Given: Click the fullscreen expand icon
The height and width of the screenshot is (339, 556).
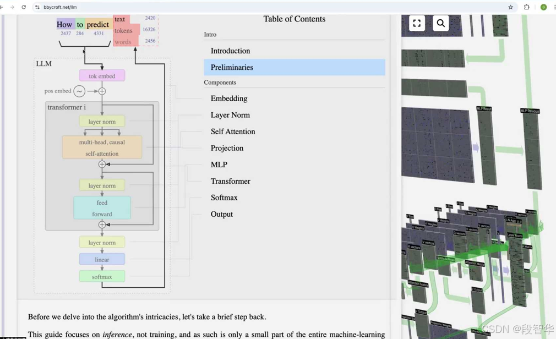Looking at the screenshot, I should tap(417, 23).
